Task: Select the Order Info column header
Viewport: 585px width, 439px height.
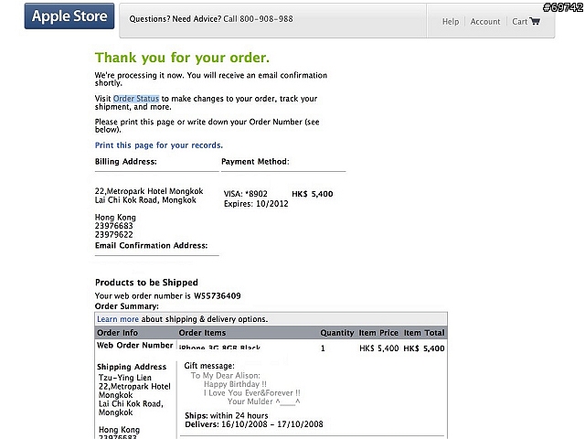Action: (117, 333)
